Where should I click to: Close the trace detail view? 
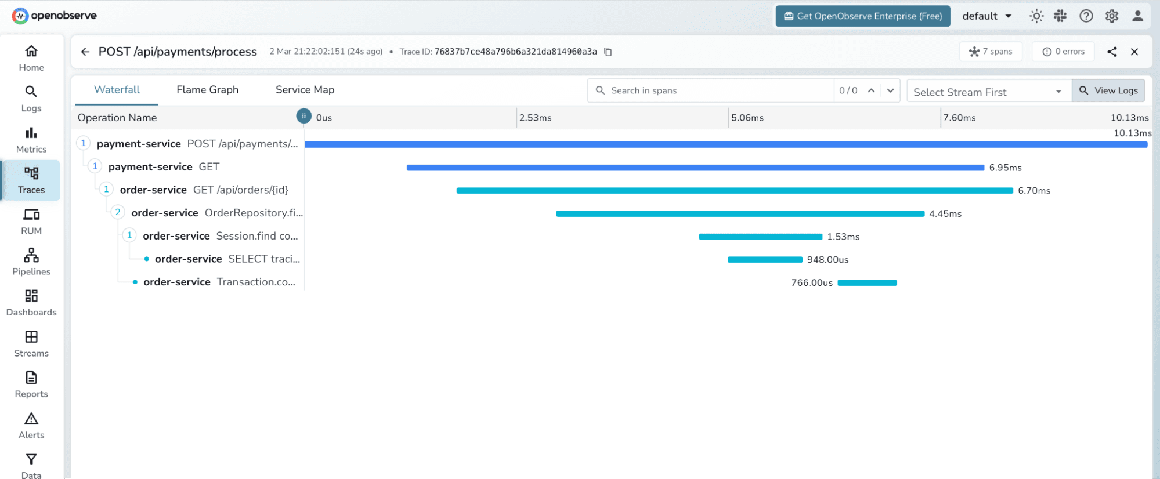click(x=1134, y=52)
